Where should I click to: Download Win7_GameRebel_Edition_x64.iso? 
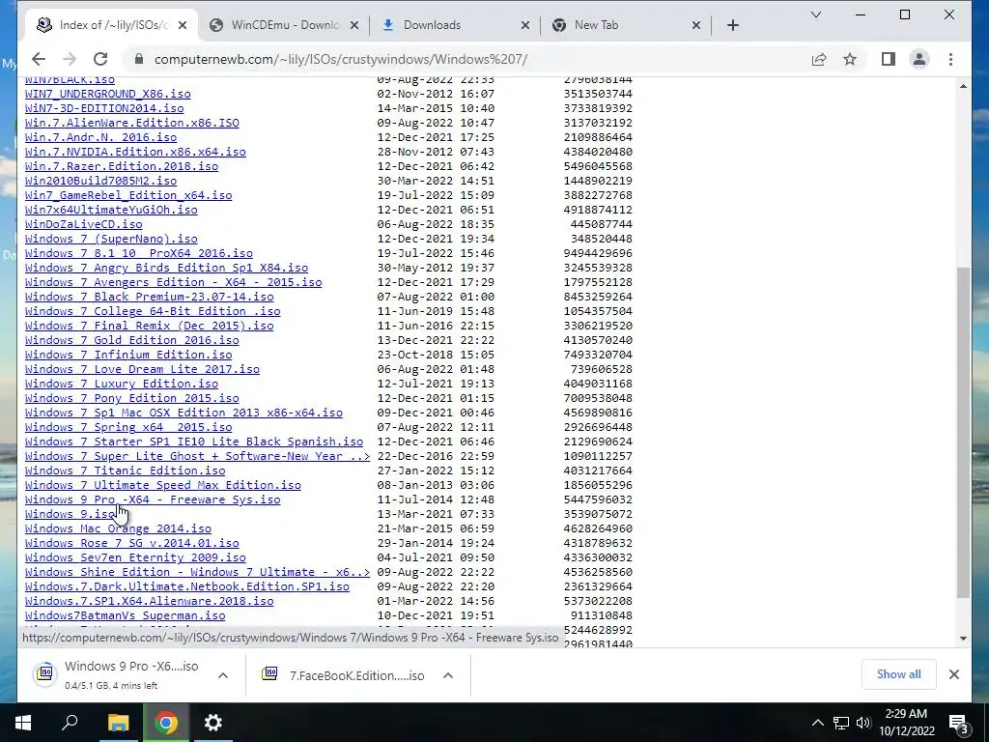point(128,195)
